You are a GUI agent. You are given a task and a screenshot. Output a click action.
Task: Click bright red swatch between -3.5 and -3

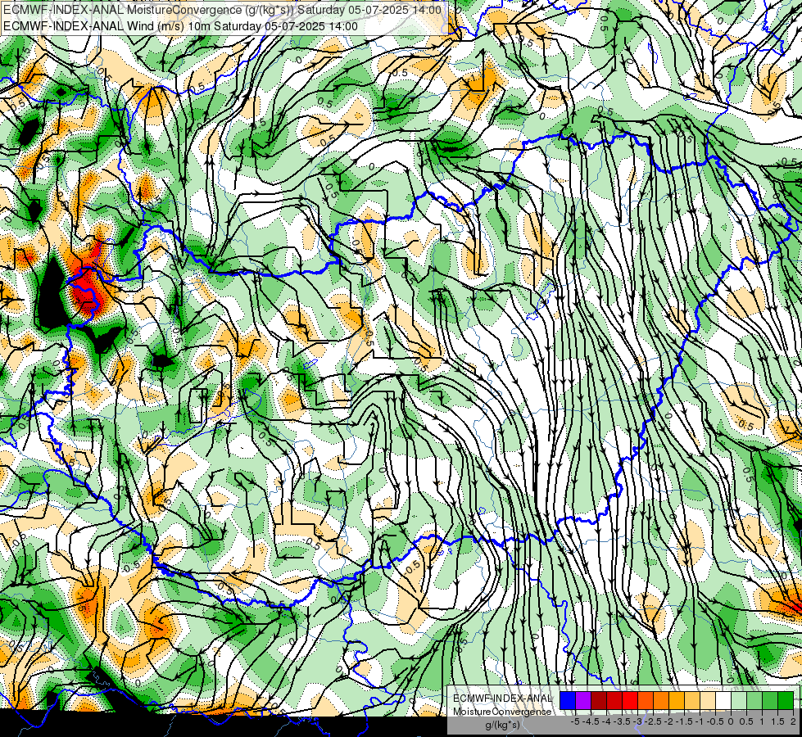(x=630, y=700)
